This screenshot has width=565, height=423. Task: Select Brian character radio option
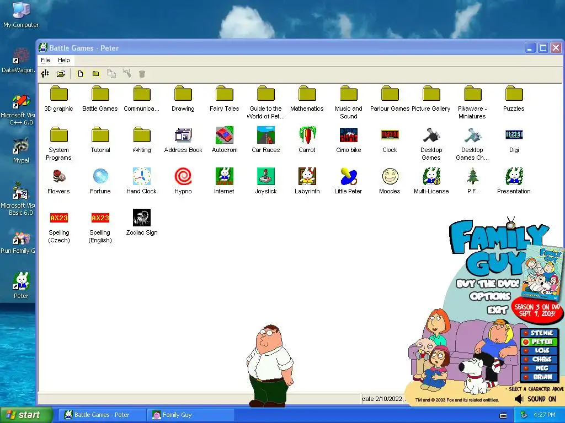(540, 377)
